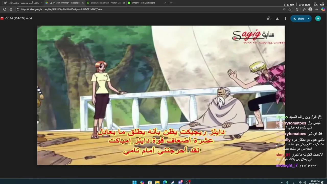Viewport: 327px width, 184px height.
Task: Click the red video file icon beside the filename
Action: click(x=2, y=18)
